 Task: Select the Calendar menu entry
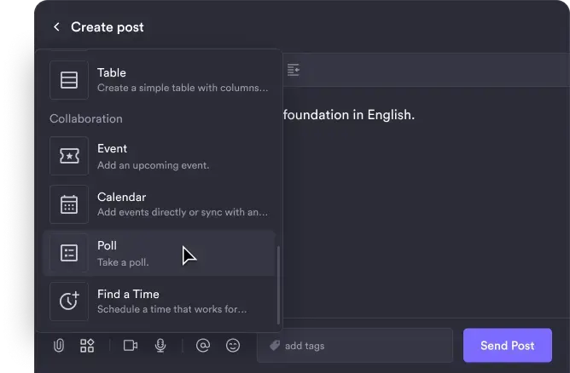click(x=160, y=204)
